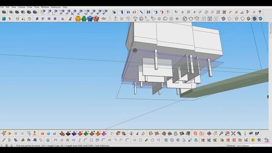The width and height of the screenshot is (272, 153).
Task: Toggle the striped back-edges face style
Action: click(x=254, y=19)
